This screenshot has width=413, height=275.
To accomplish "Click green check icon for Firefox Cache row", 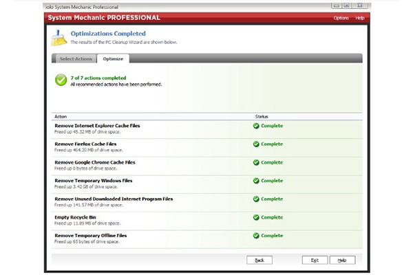I will coord(256,144).
